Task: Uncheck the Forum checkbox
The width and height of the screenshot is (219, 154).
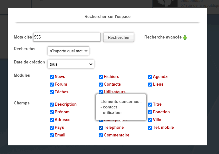Action: pyautogui.click(x=52, y=84)
